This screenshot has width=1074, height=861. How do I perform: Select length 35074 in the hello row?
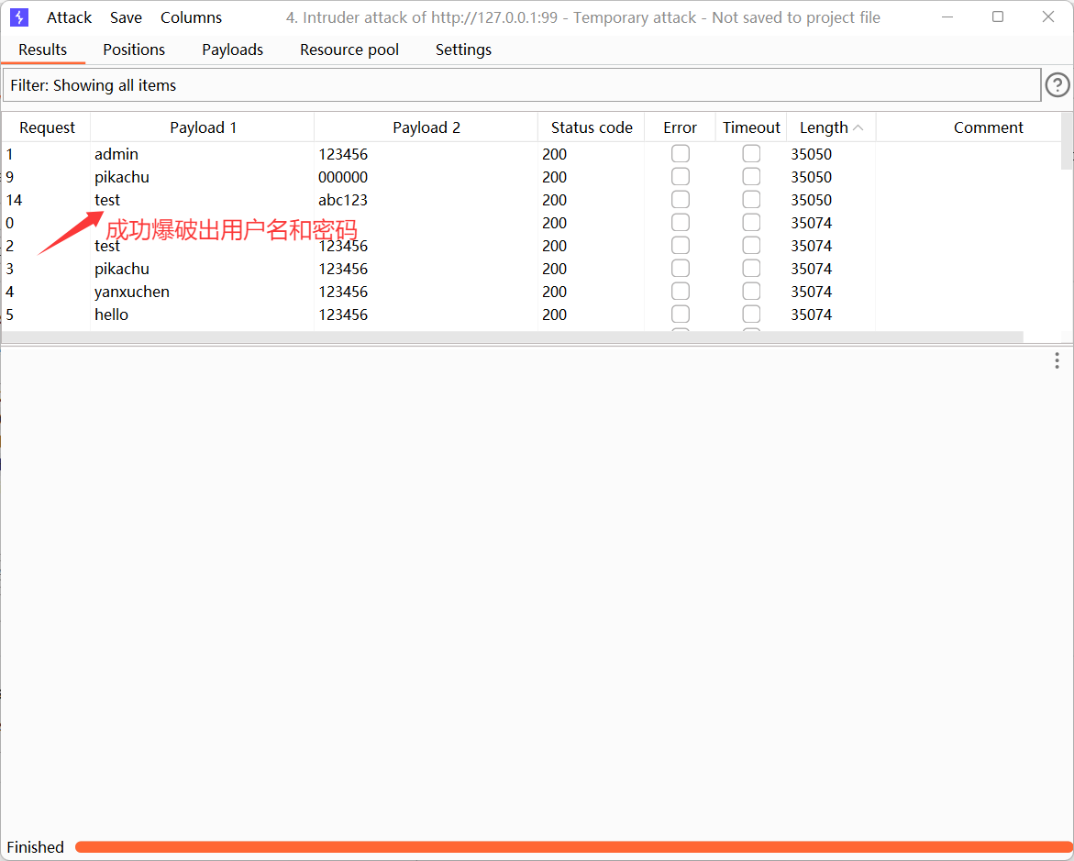(x=831, y=315)
